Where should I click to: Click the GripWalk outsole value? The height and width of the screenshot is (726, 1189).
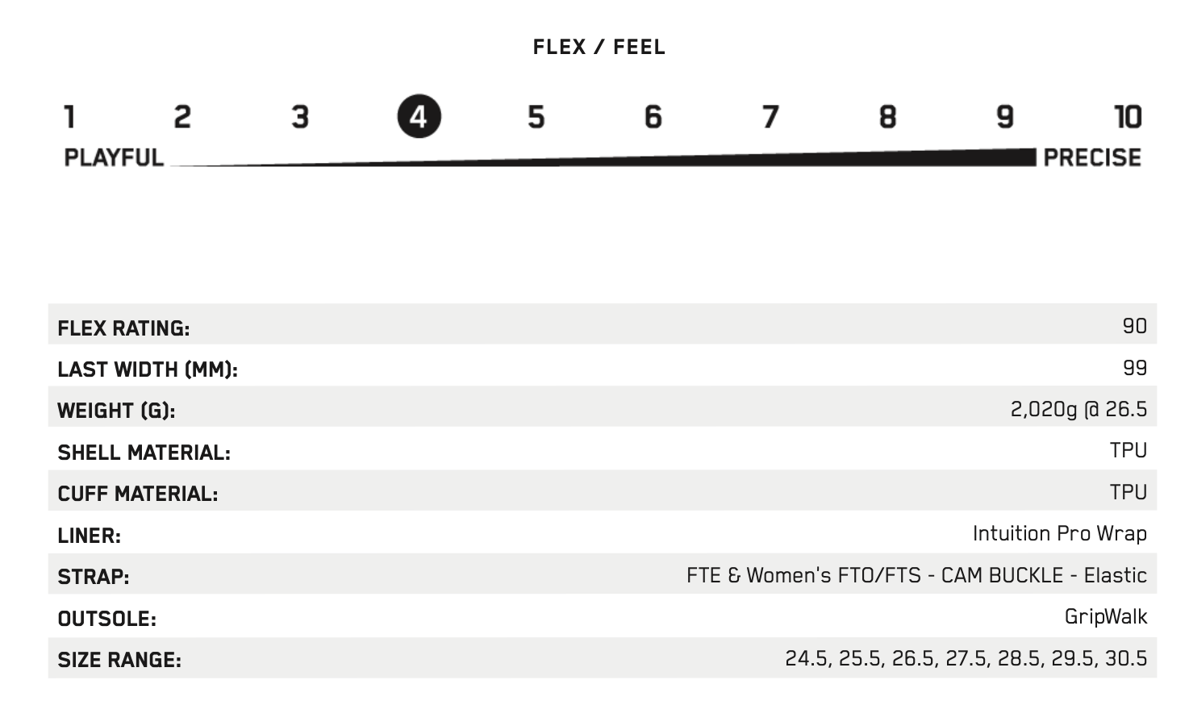(x=1105, y=617)
